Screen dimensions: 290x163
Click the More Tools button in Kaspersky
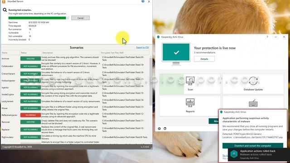(213, 121)
